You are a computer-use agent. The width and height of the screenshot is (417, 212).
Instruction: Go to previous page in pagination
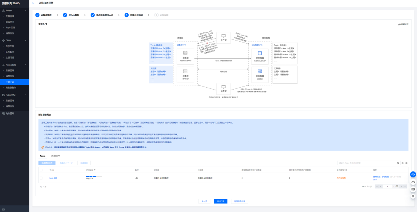coord(381,187)
